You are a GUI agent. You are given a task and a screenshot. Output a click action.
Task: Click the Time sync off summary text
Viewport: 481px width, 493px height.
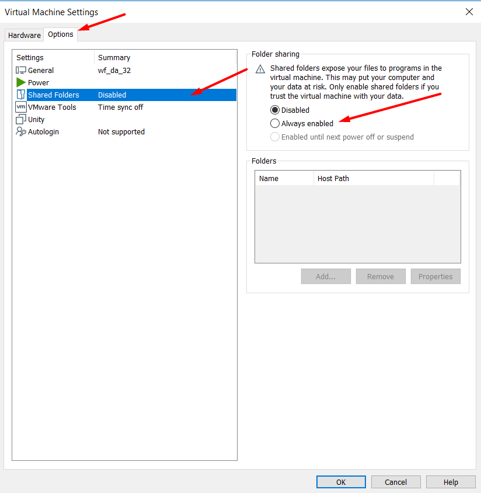pos(120,107)
